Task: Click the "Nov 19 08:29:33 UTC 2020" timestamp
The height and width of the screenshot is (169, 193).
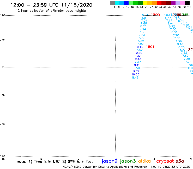Action: click(171, 167)
